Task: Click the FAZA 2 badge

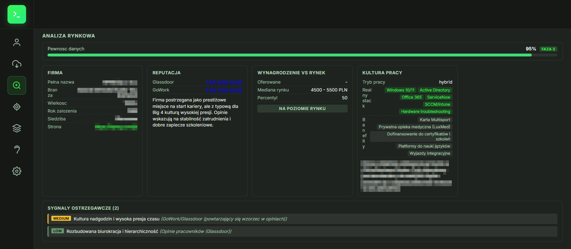Action: pyautogui.click(x=548, y=49)
